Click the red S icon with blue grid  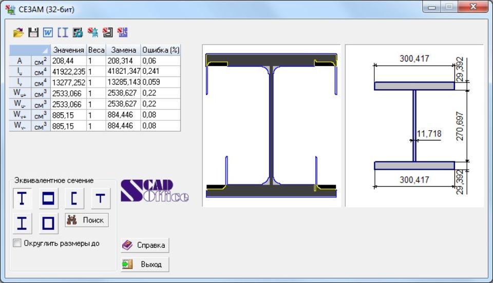click(123, 33)
